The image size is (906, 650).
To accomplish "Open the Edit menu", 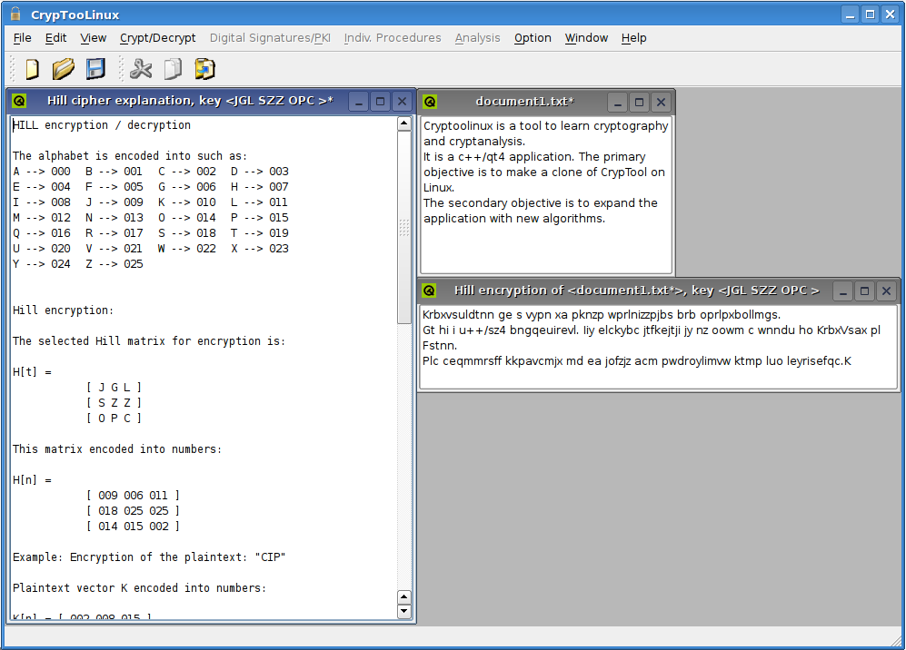I will [56, 38].
